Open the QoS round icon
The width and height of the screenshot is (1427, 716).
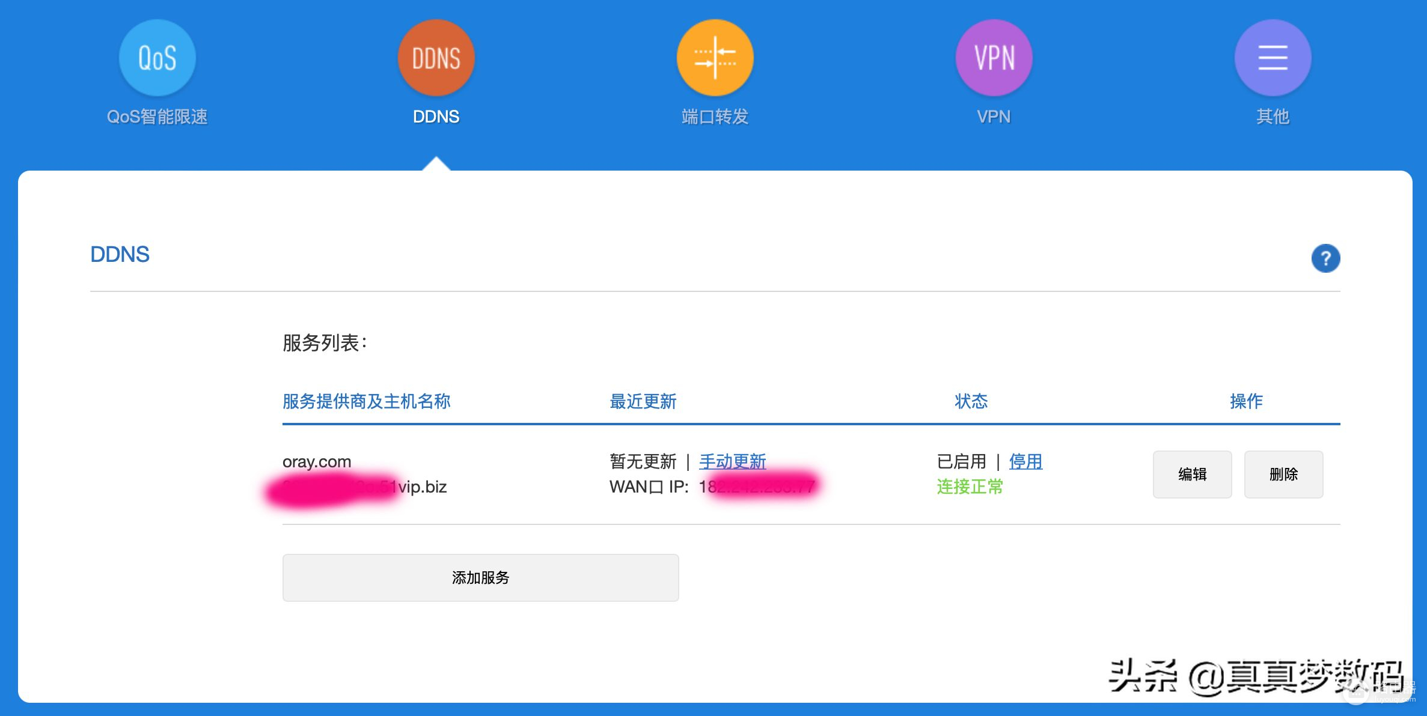coord(157,58)
